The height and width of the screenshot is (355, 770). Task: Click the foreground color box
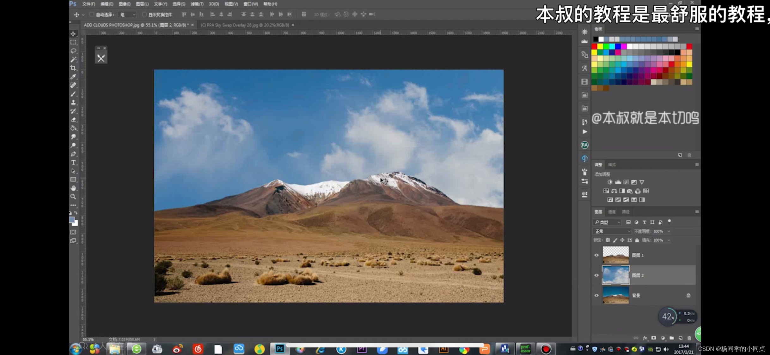(72, 220)
